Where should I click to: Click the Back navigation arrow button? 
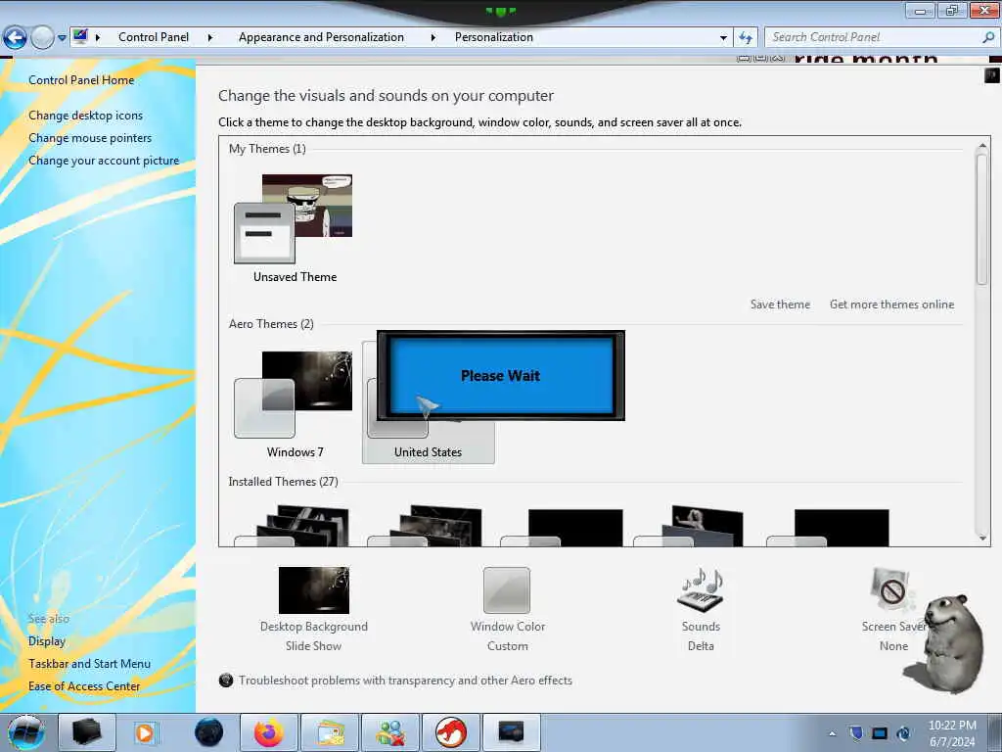(x=15, y=37)
